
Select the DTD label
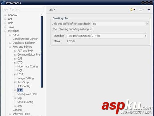20,62
